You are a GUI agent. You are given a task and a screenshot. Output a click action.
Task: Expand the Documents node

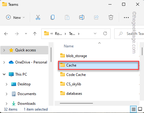[x=6, y=94]
